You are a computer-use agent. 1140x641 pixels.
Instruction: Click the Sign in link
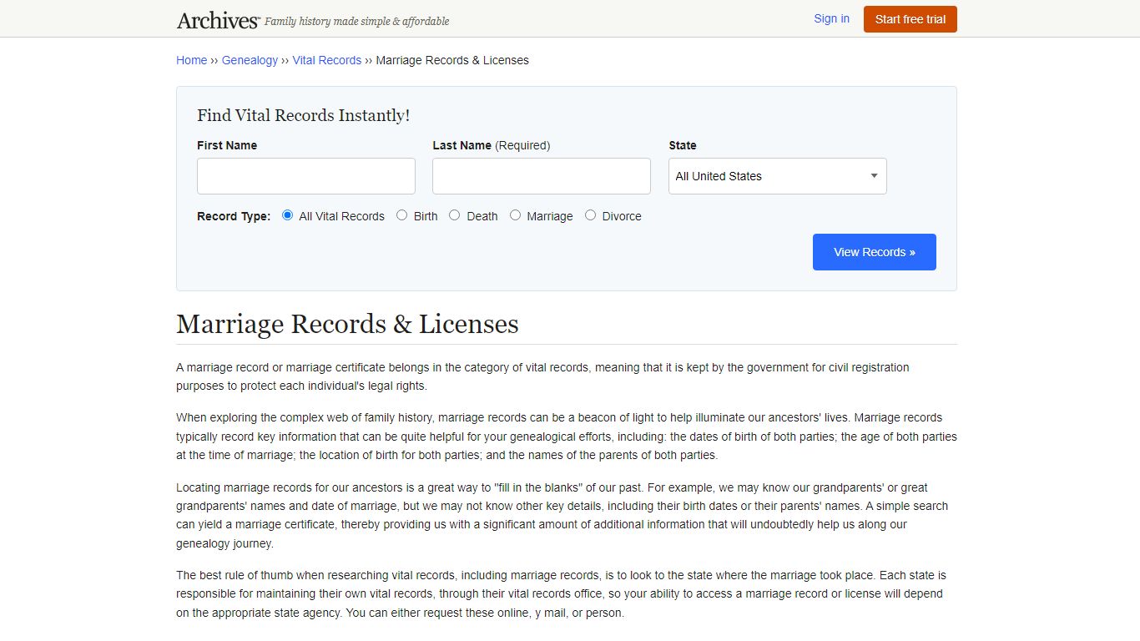(x=831, y=18)
